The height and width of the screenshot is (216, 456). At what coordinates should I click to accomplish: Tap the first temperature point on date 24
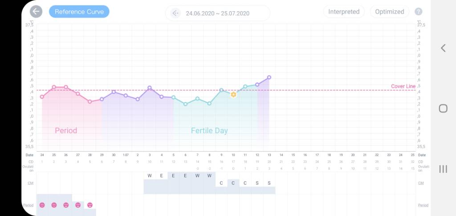pos(42,97)
